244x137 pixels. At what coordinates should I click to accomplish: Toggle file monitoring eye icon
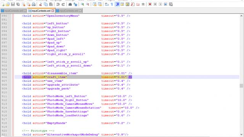pyautogui.click(x=143, y=4)
